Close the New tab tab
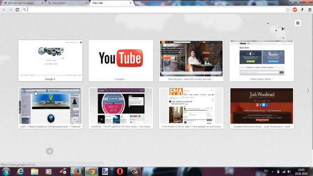 point(131,3)
